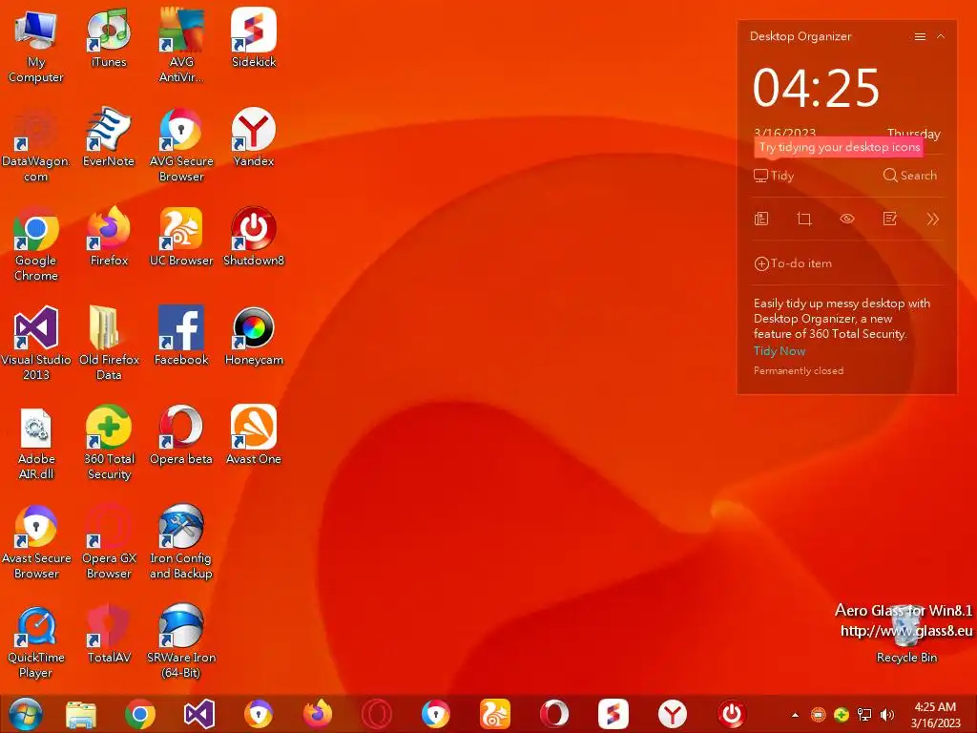The width and height of the screenshot is (977, 733).
Task: Select the Facebook desktop shortcut
Action: (180, 337)
